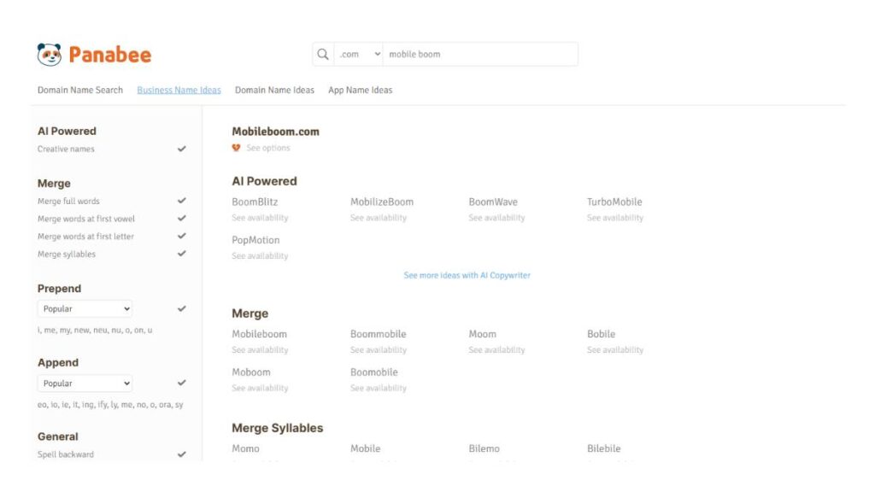Click the Mobileboom.com heading
875x492 pixels.
(x=276, y=132)
